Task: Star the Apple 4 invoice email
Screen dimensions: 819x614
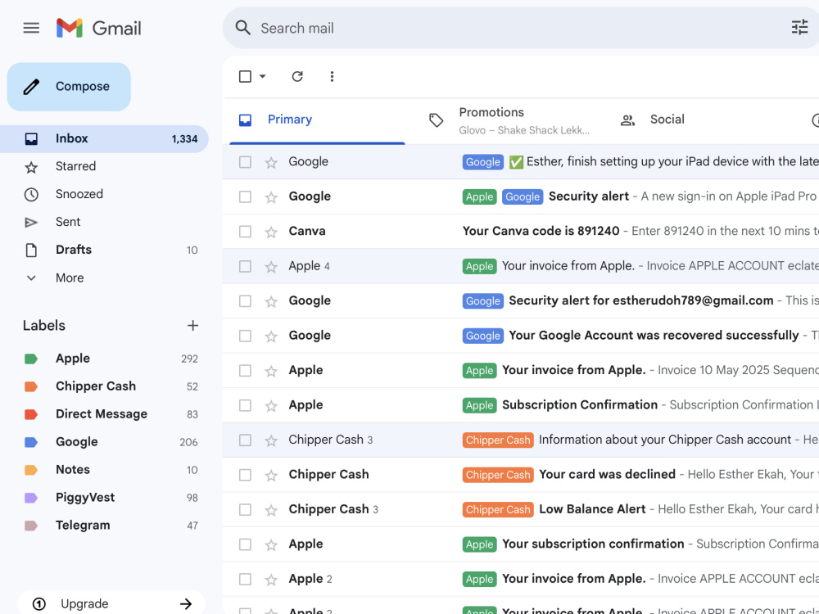Action: click(x=271, y=267)
